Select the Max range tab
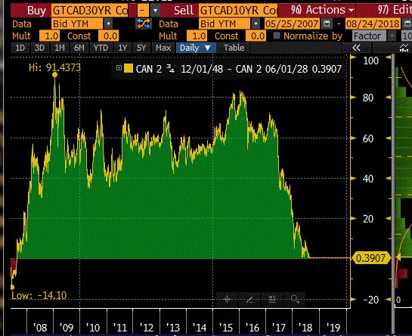Image resolution: width=412 pixels, height=336 pixels. 163,48
